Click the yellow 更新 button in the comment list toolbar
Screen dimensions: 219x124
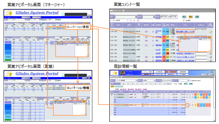click(x=190, y=17)
